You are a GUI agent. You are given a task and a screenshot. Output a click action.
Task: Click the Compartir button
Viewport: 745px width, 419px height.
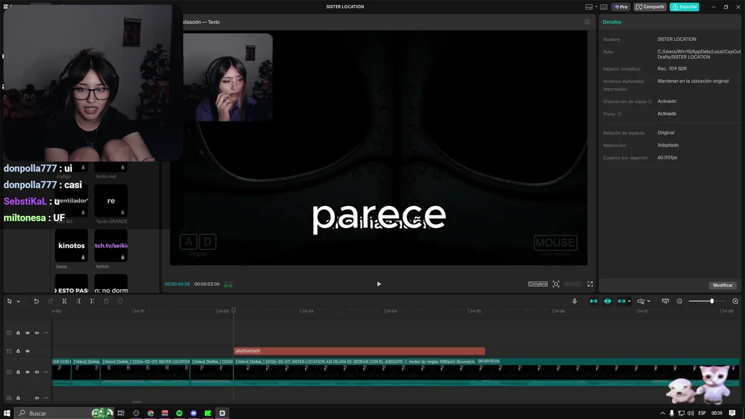click(650, 7)
